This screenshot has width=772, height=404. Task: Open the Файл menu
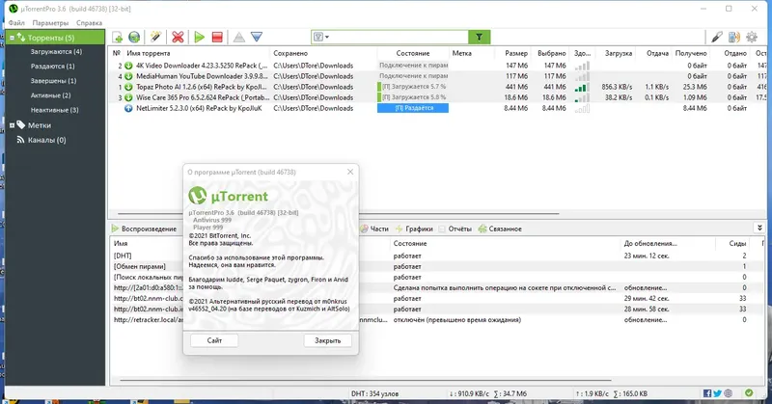tap(16, 22)
